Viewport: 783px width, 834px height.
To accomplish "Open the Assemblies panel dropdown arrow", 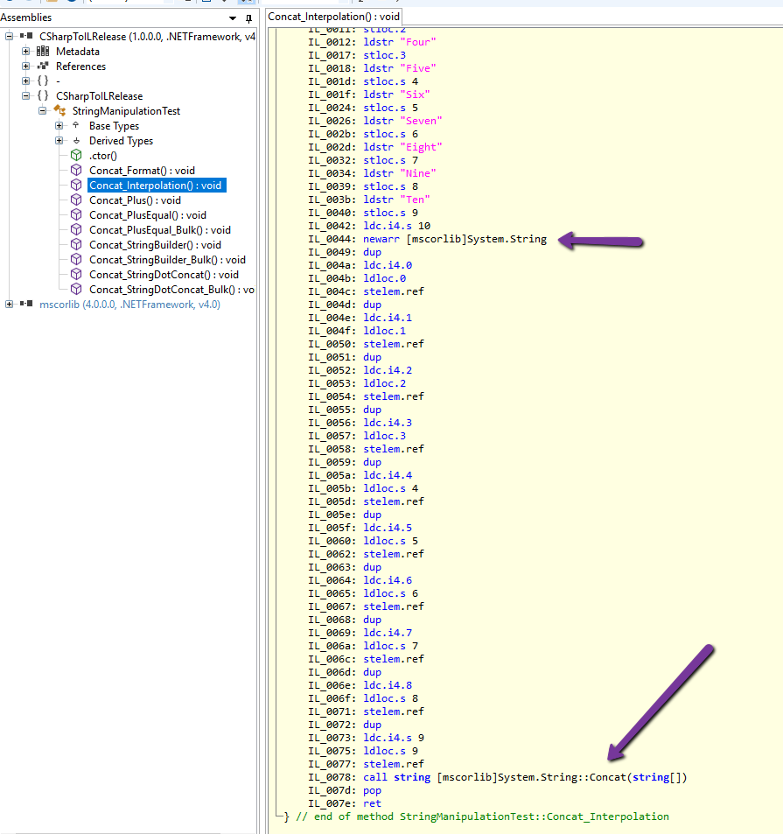I will pos(232,17).
